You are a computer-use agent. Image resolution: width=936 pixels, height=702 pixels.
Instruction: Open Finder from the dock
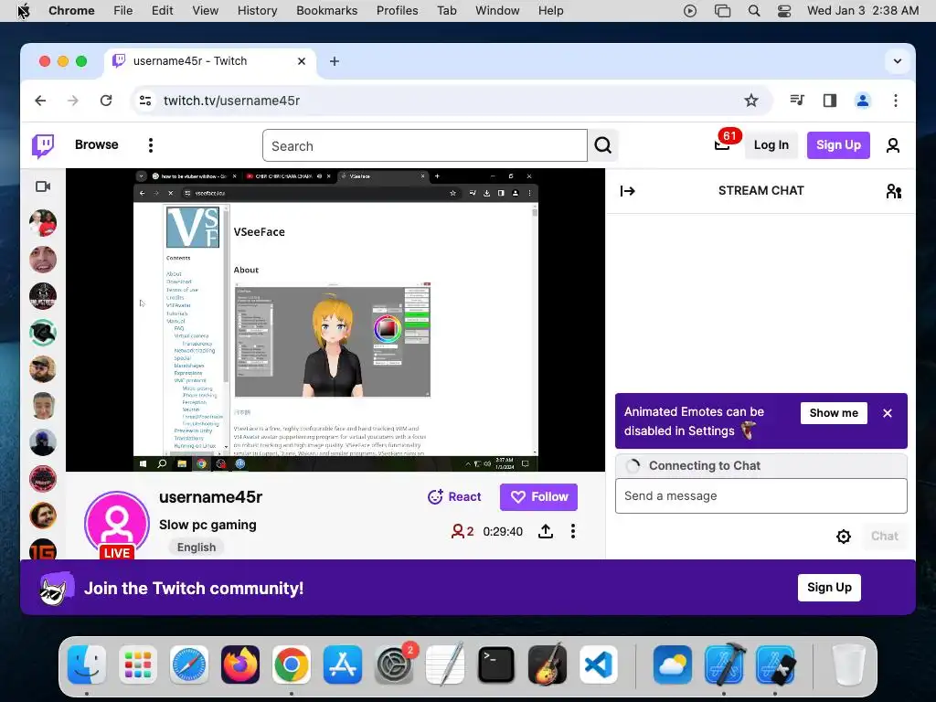87,665
